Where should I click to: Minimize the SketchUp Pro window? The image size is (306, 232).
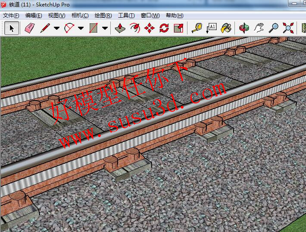pyautogui.click(x=295, y=3)
